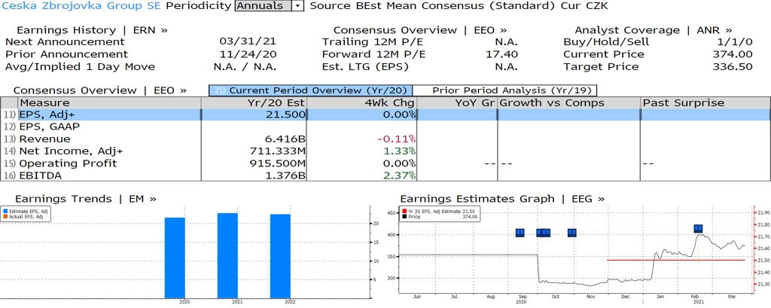Click the black Price legend swatch

[404, 216]
